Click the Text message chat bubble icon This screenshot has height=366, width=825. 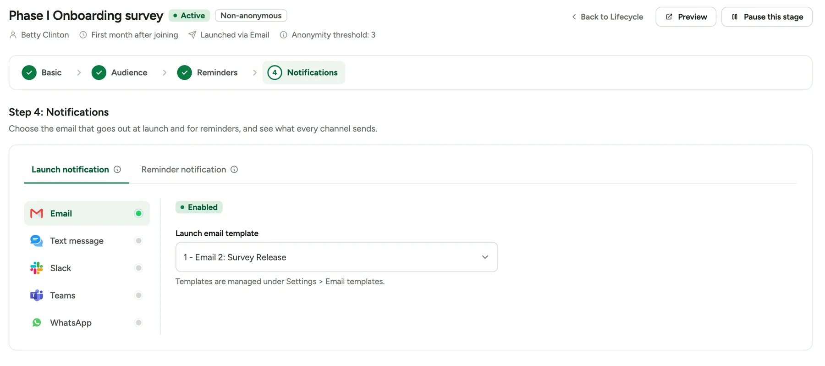37,241
